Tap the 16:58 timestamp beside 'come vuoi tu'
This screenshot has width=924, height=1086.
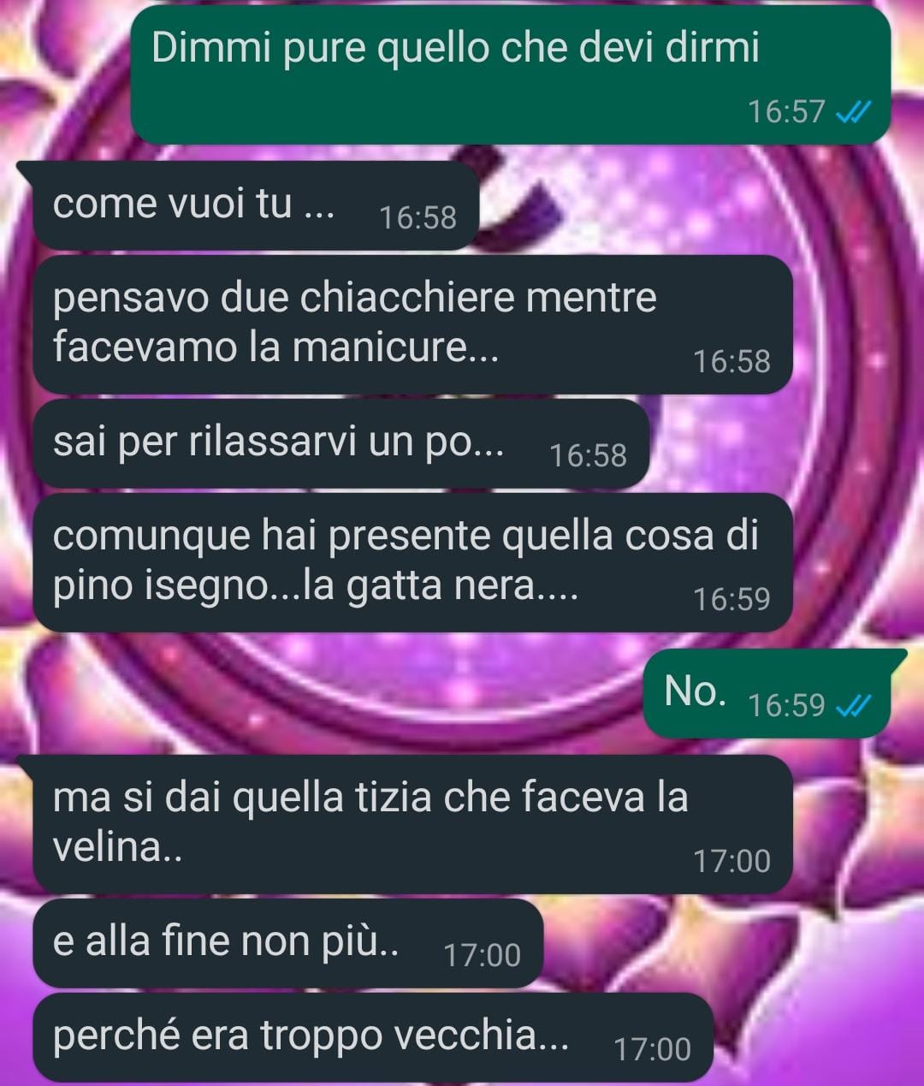coord(418,218)
